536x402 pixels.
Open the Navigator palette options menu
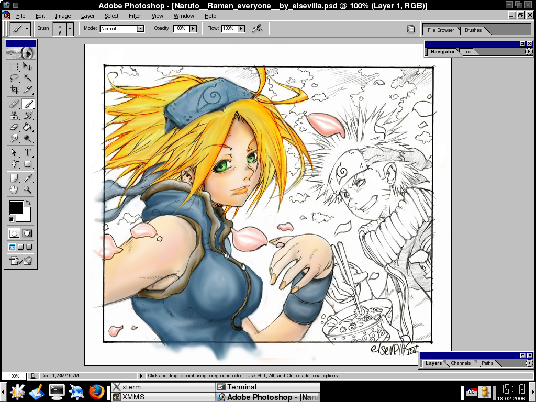pos(529,52)
